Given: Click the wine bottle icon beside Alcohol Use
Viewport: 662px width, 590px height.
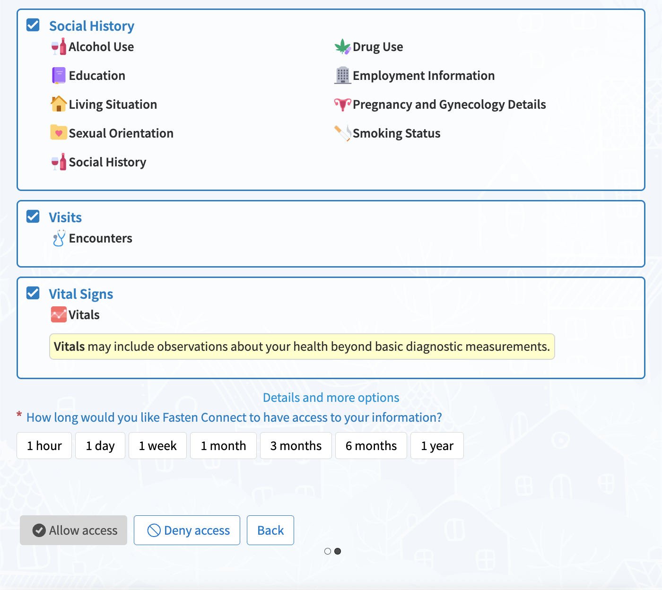Looking at the screenshot, I should point(59,47).
